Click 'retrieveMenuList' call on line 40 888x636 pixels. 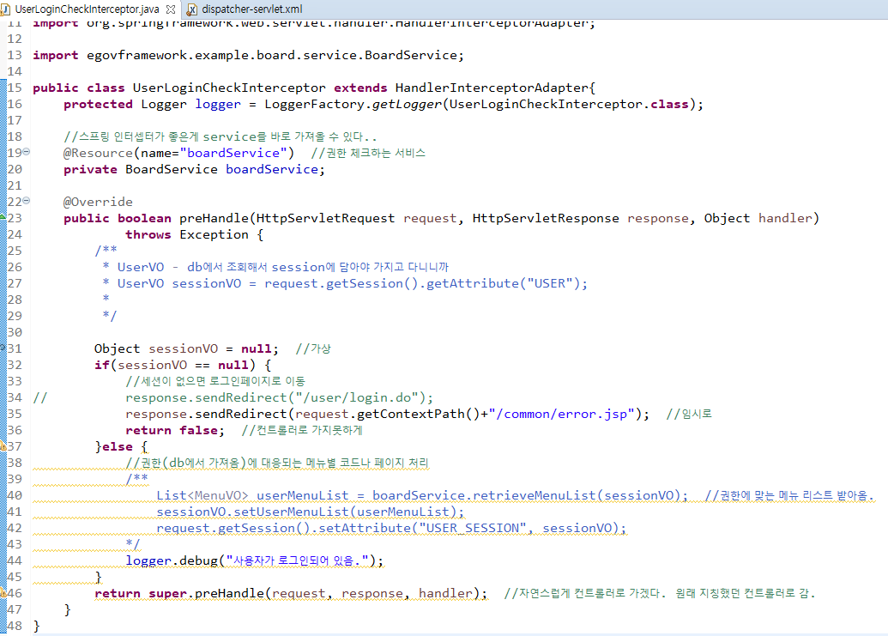click(535, 495)
